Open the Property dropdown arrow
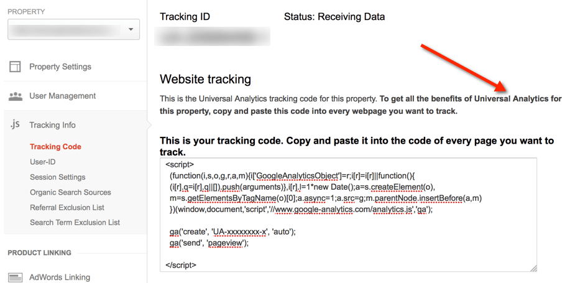565x283 pixels. click(x=131, y=29)
